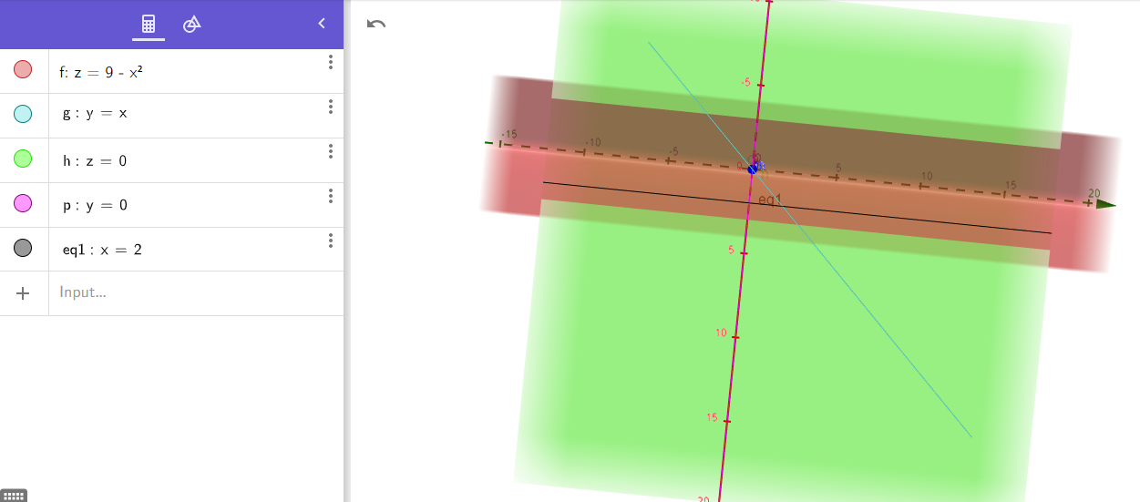Viewport: 1140px width, 502px height.
Task: Collapse the algebra side panel
Action: (x=321, y=24)
